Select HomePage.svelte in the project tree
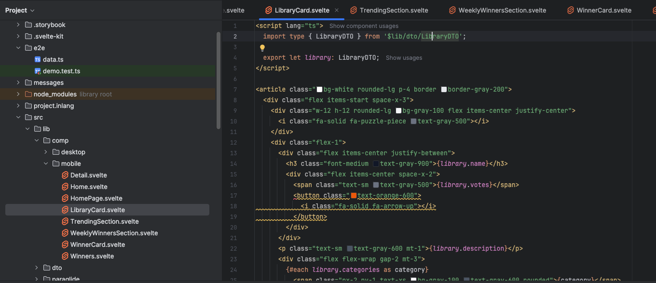 point(96,198)
